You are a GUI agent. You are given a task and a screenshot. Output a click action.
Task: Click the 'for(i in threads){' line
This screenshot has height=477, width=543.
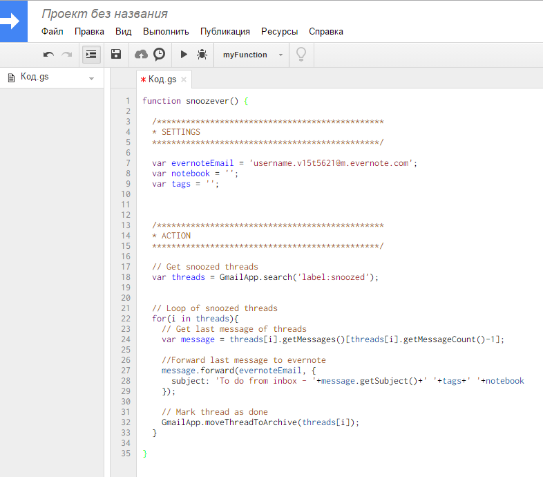[x=196, y=319]
